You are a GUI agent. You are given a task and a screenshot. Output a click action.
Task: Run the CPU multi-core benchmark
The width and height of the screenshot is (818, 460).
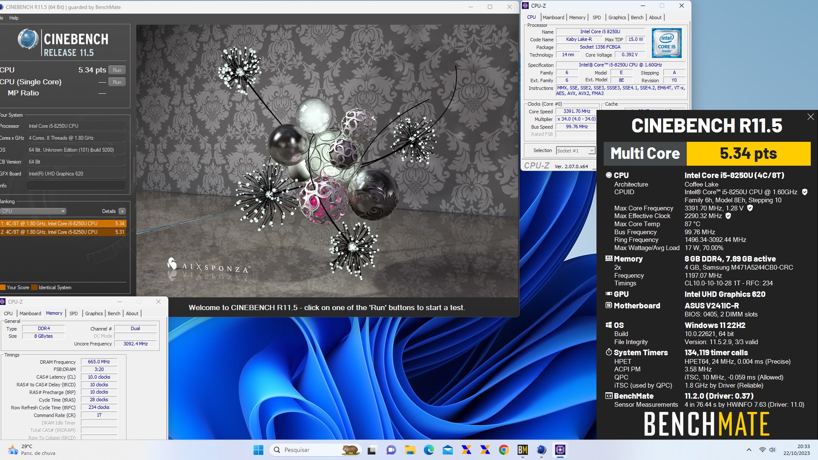117,70
